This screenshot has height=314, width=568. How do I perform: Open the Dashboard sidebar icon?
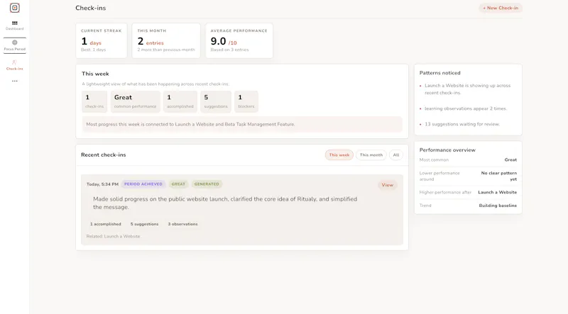(14, 26)
